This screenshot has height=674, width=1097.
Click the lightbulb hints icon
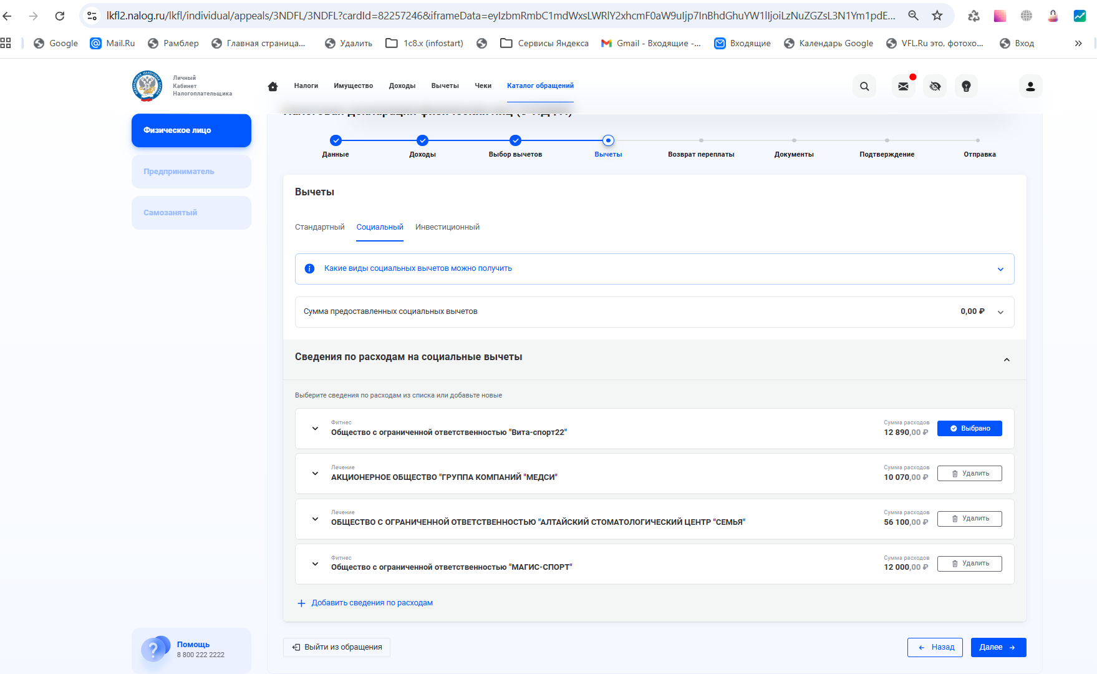tap(966, 86)
